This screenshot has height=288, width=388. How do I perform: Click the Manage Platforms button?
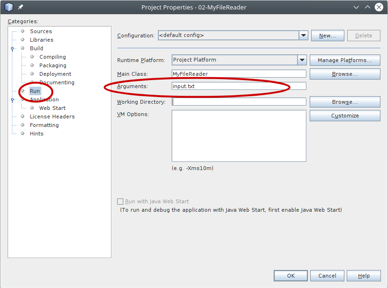pyautogui.click(x=345, y=60)
